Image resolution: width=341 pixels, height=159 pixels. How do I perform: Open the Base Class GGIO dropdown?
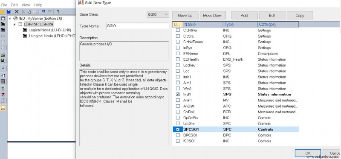[x=158, y=14]
